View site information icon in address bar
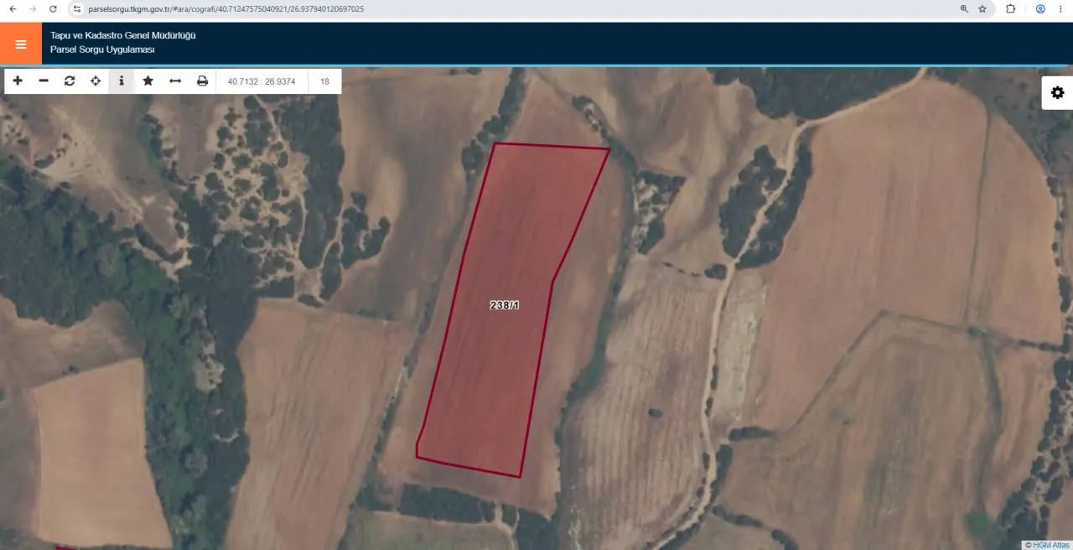The width and height of the screenshot is (1073, 550). [x=76, y=8]
